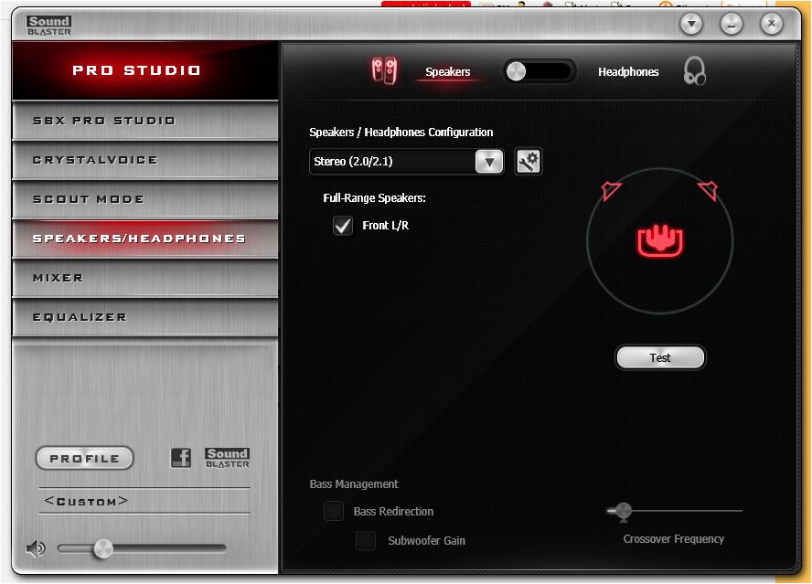Select the Headphones output label
Screen dimensions: 812x584
(x=628, y=72)
